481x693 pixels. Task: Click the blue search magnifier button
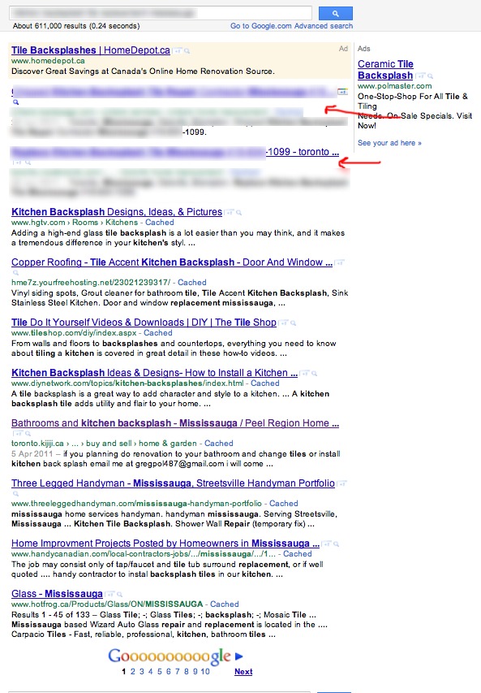[335, 13]
